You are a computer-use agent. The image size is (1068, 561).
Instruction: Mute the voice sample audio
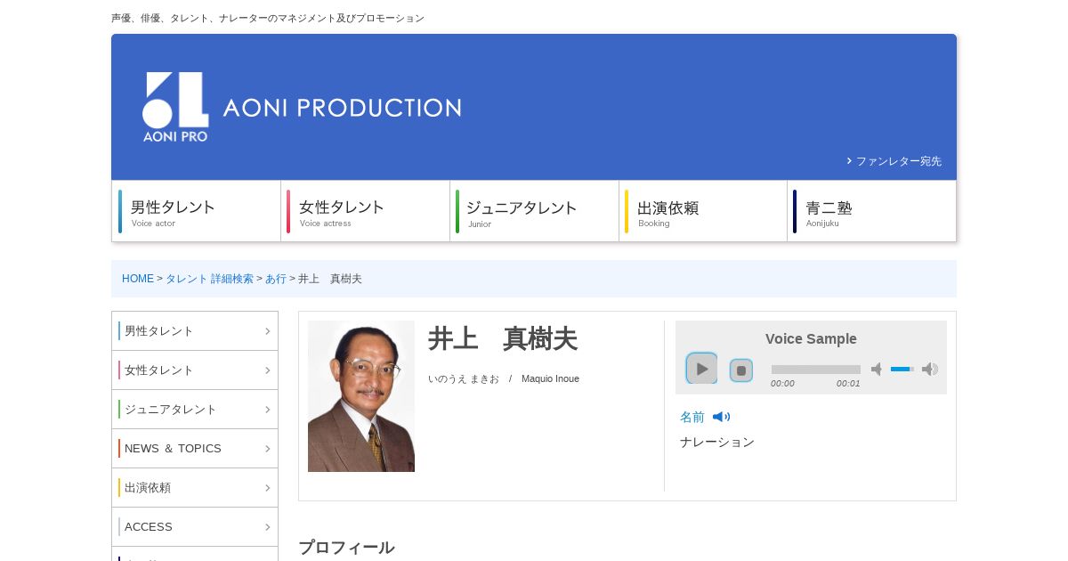pyautogui.click(x=877, y=369)
